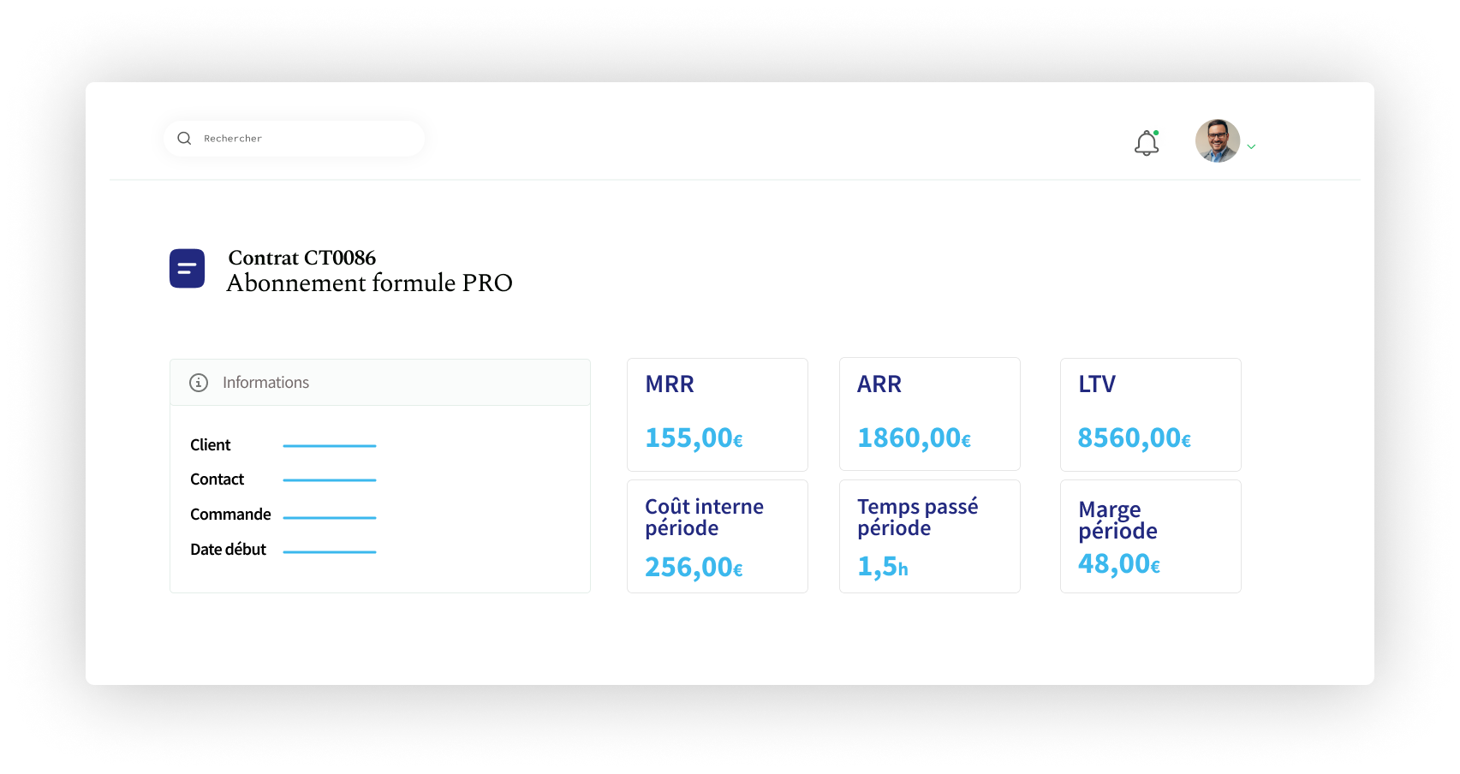Open the notifications bell
Screen dimensions: 1460x774
point(1147,143)
